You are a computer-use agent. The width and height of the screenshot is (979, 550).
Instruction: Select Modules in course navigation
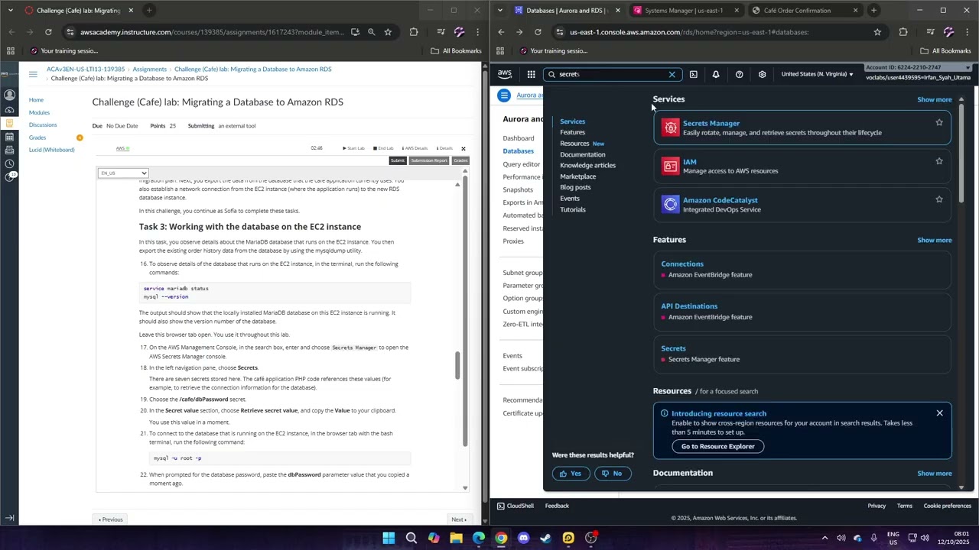39,112
